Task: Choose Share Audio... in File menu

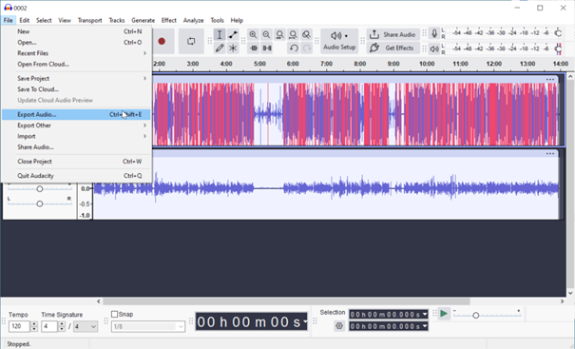Action: pyautogui.click(x=76, y=147)
